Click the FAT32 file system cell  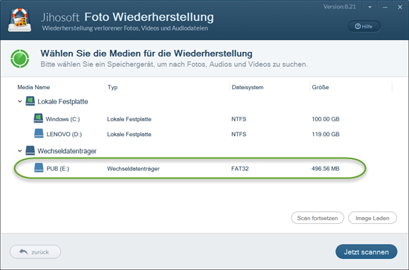click(240, 169)
